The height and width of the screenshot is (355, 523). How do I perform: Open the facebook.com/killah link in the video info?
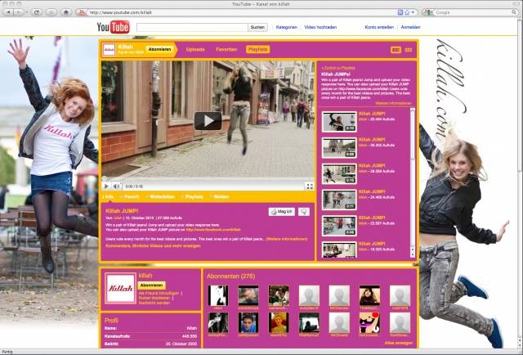click(x=213, y=230)
